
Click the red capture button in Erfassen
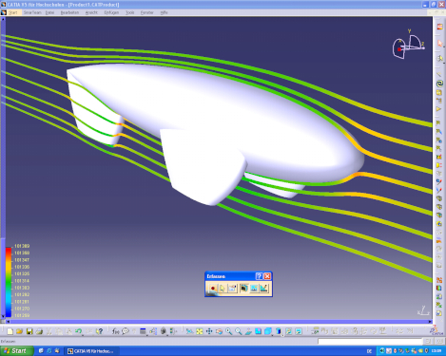213,289
